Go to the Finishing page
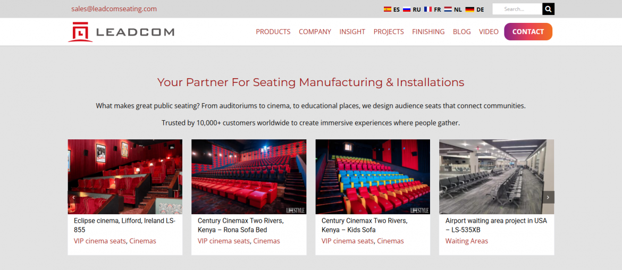 click(428, 32)
